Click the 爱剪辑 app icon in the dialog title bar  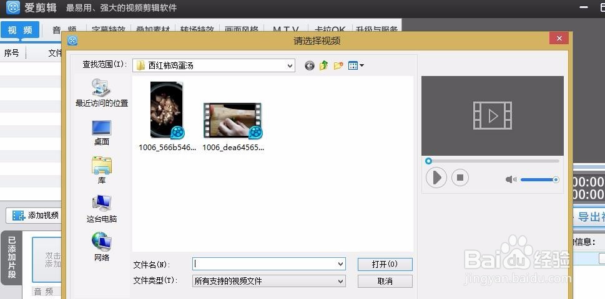click(x=72, y=40)
